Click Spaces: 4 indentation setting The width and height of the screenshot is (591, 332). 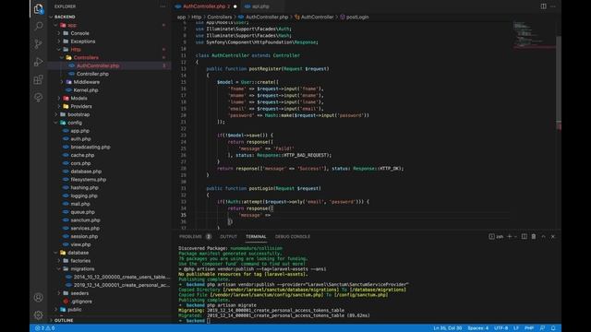coord(478,328)
